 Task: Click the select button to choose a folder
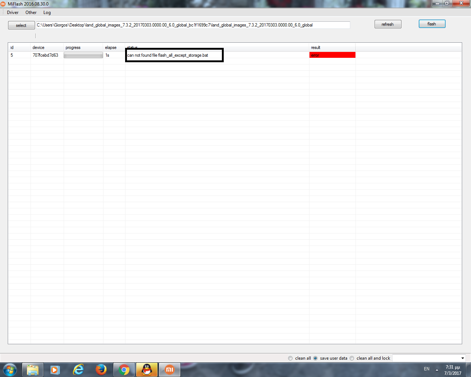[21, 25]
